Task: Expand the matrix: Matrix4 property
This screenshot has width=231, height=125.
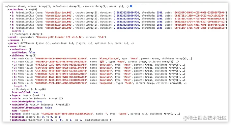Action: pos(11,99)
